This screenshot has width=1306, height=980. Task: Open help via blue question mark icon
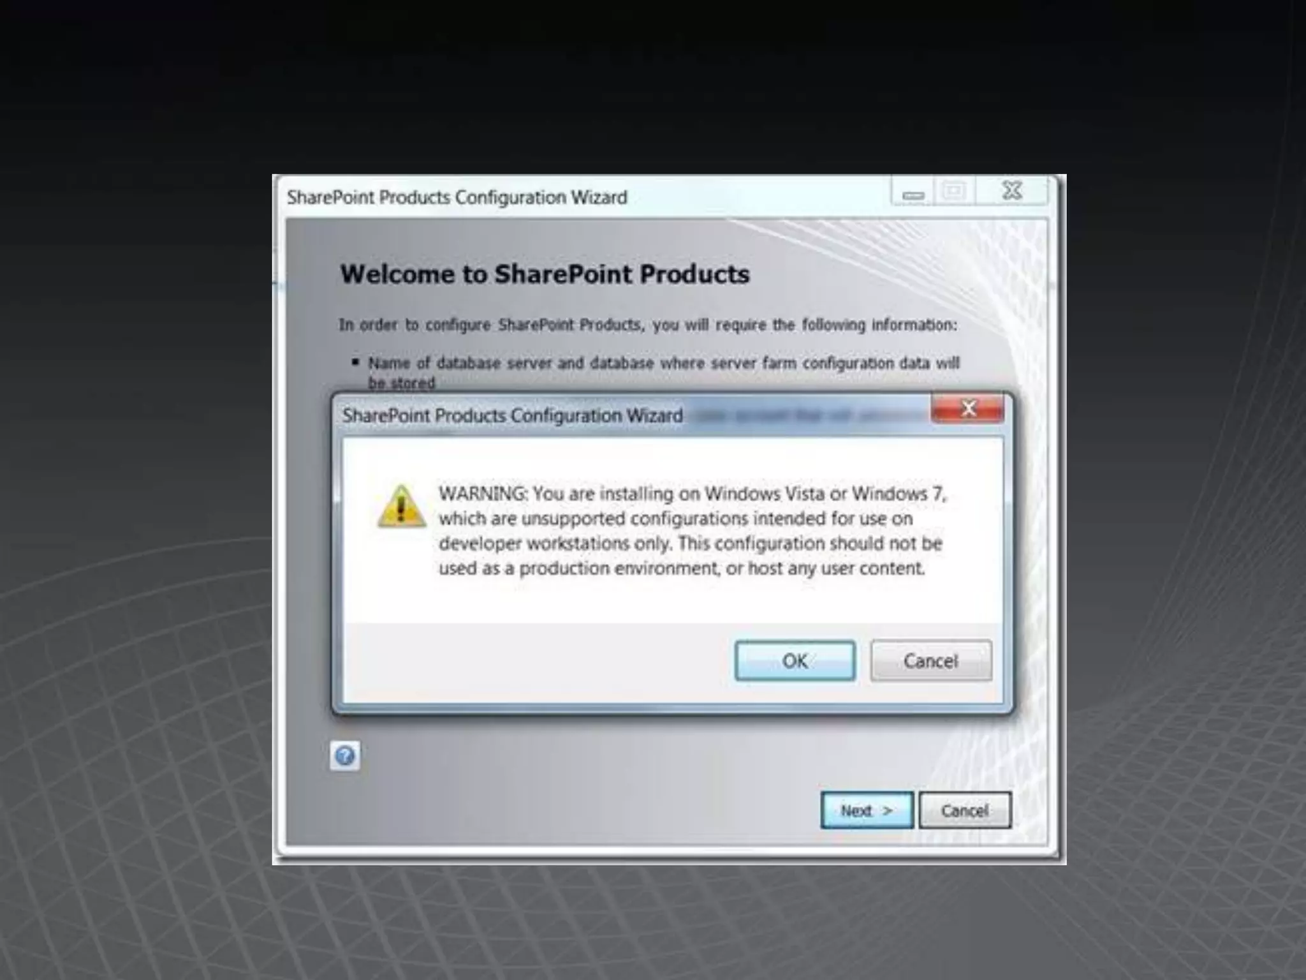pyautogui.click(x=345, y=756)
